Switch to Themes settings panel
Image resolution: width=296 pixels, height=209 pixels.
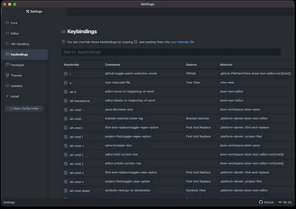(16, 75)
